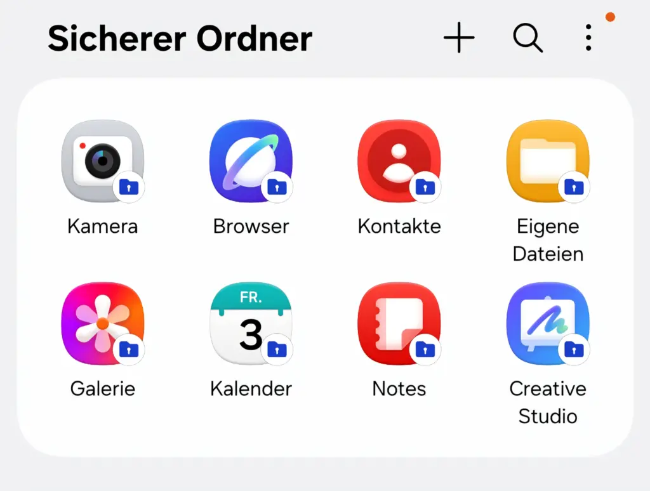
Task: Open the red Notes app icon
Action: 399,323
